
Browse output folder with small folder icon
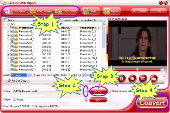86,100
